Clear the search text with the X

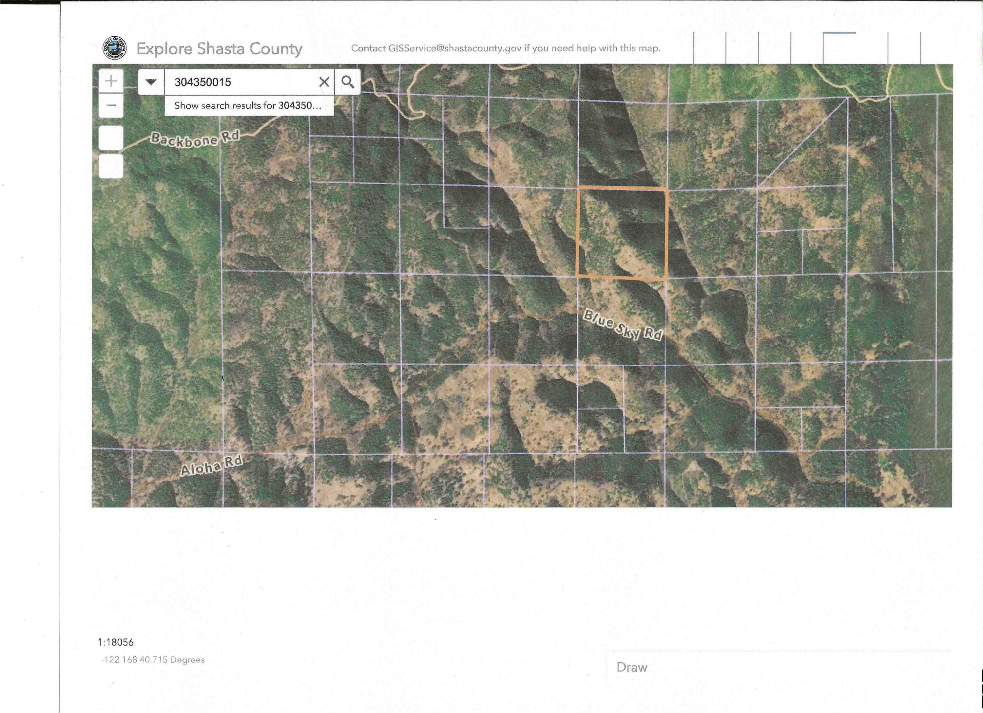(x=324, y=82)
